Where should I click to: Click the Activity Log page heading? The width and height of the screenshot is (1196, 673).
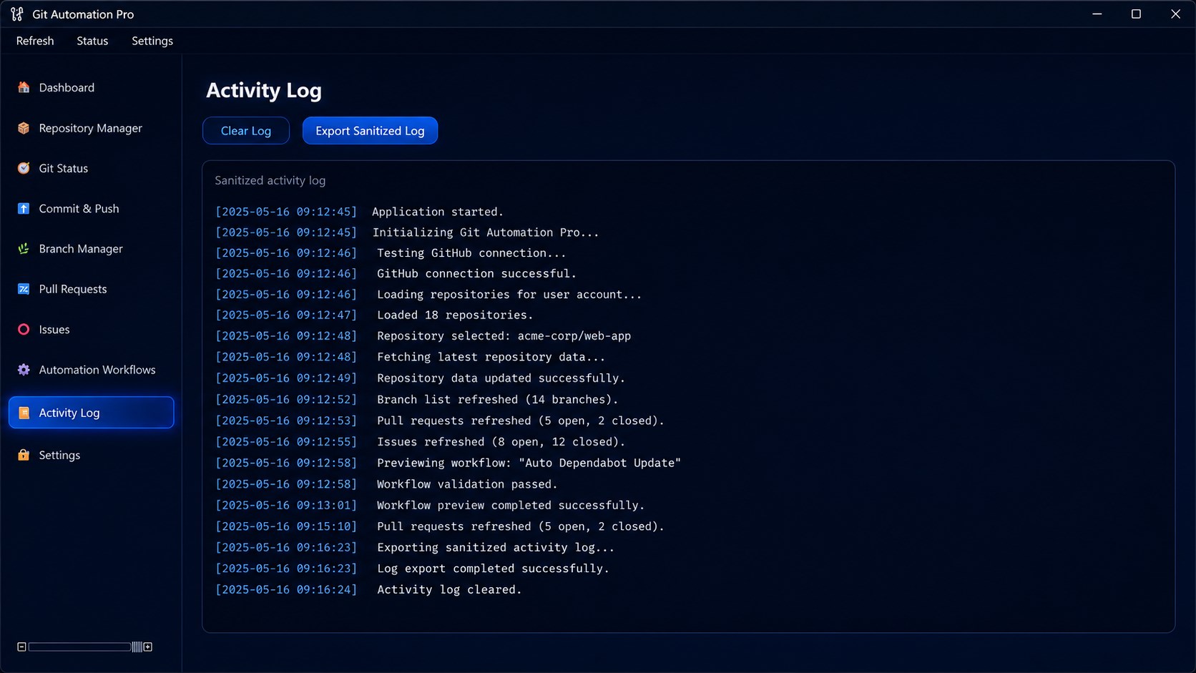(x=264, y=90)
